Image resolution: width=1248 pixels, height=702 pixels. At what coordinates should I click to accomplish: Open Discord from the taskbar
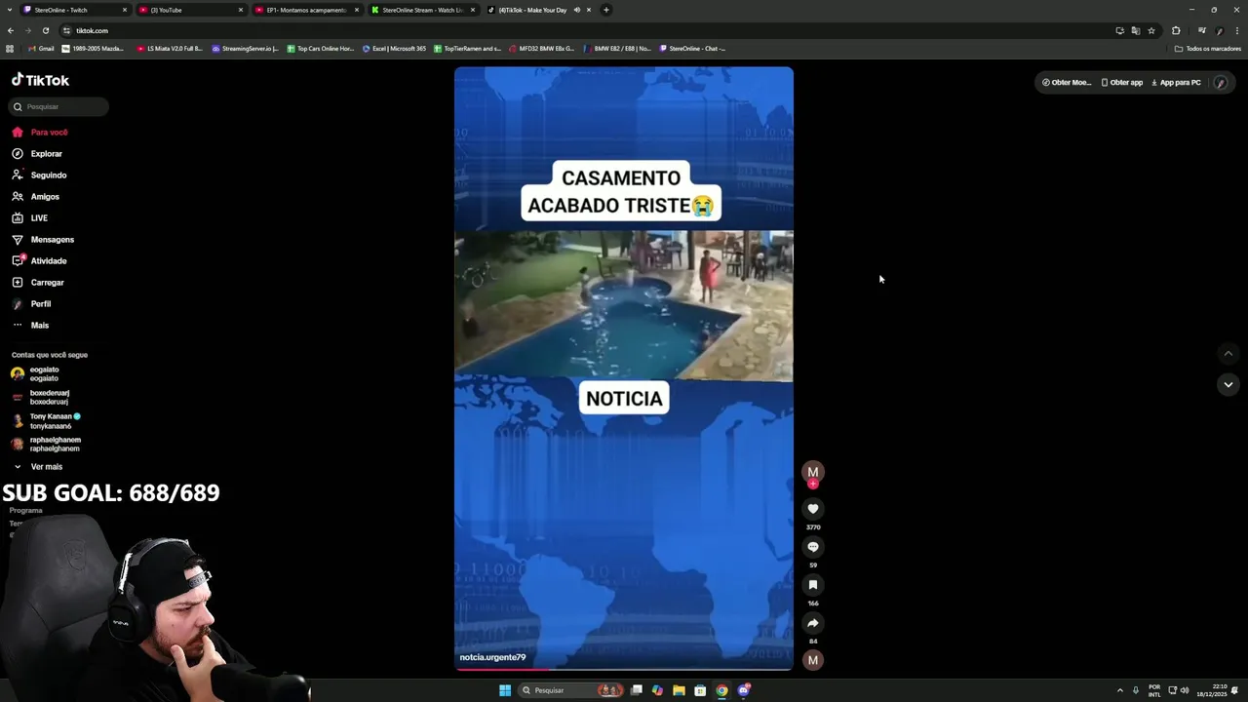tap(744, 690)
